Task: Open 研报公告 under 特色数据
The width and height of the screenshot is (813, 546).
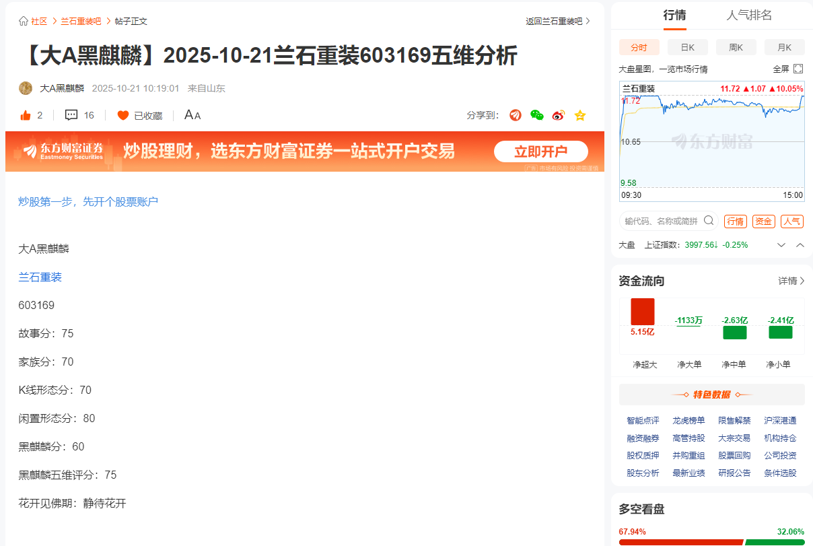Action: pos(734,473)
